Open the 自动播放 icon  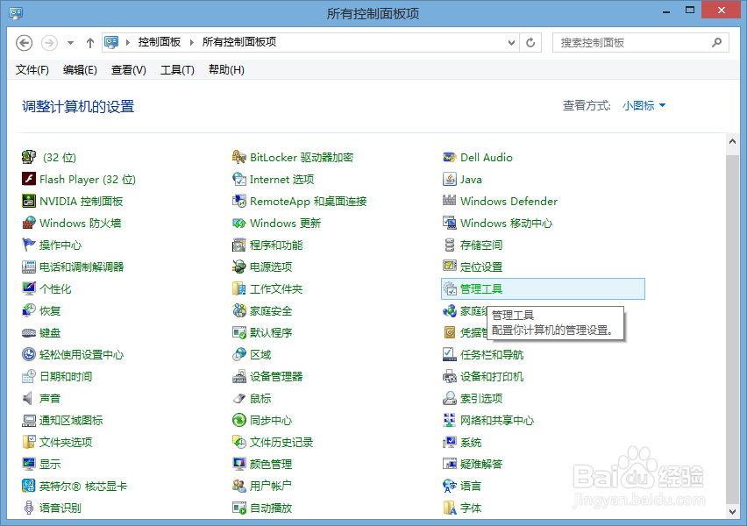(x=238, y=508)
